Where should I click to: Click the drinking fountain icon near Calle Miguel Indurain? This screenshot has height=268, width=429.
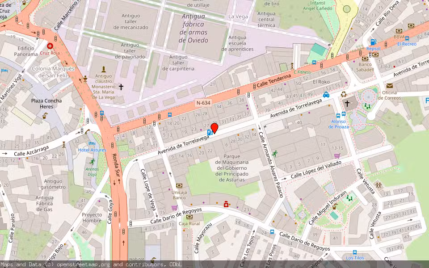[x=334, y=206]
